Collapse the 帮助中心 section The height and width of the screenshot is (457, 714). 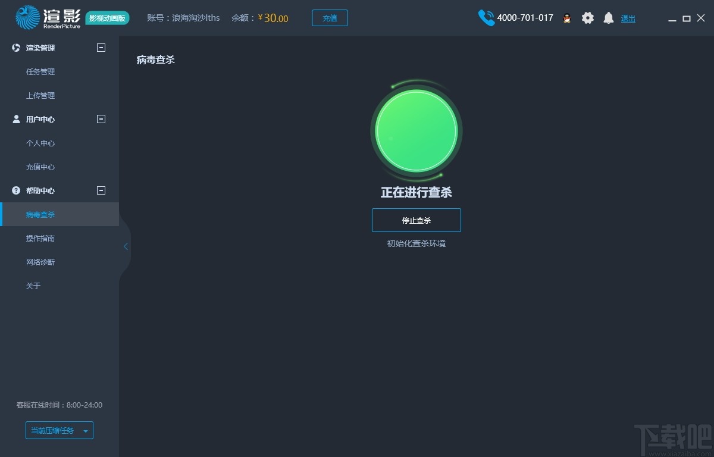click(x=101, y=190)
